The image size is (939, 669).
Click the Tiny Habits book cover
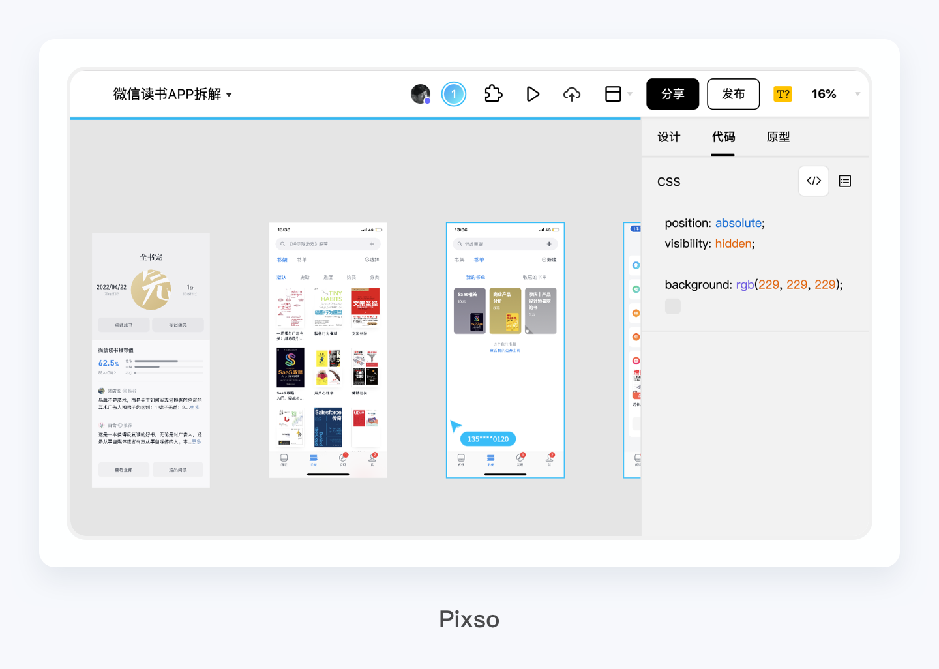coord(328,308)
